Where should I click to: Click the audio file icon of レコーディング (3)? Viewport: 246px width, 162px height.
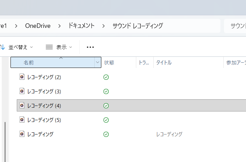[22, 91]
